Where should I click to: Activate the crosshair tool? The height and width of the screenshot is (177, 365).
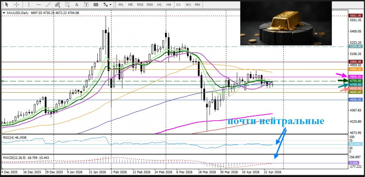coord(17,4)
